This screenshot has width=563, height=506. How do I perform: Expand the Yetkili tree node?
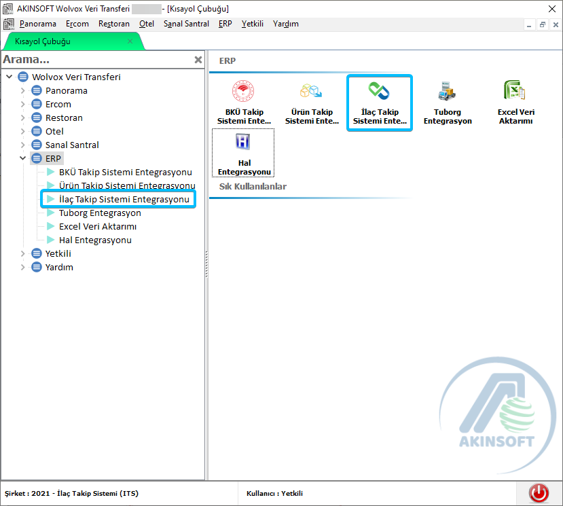pos(22,253)
